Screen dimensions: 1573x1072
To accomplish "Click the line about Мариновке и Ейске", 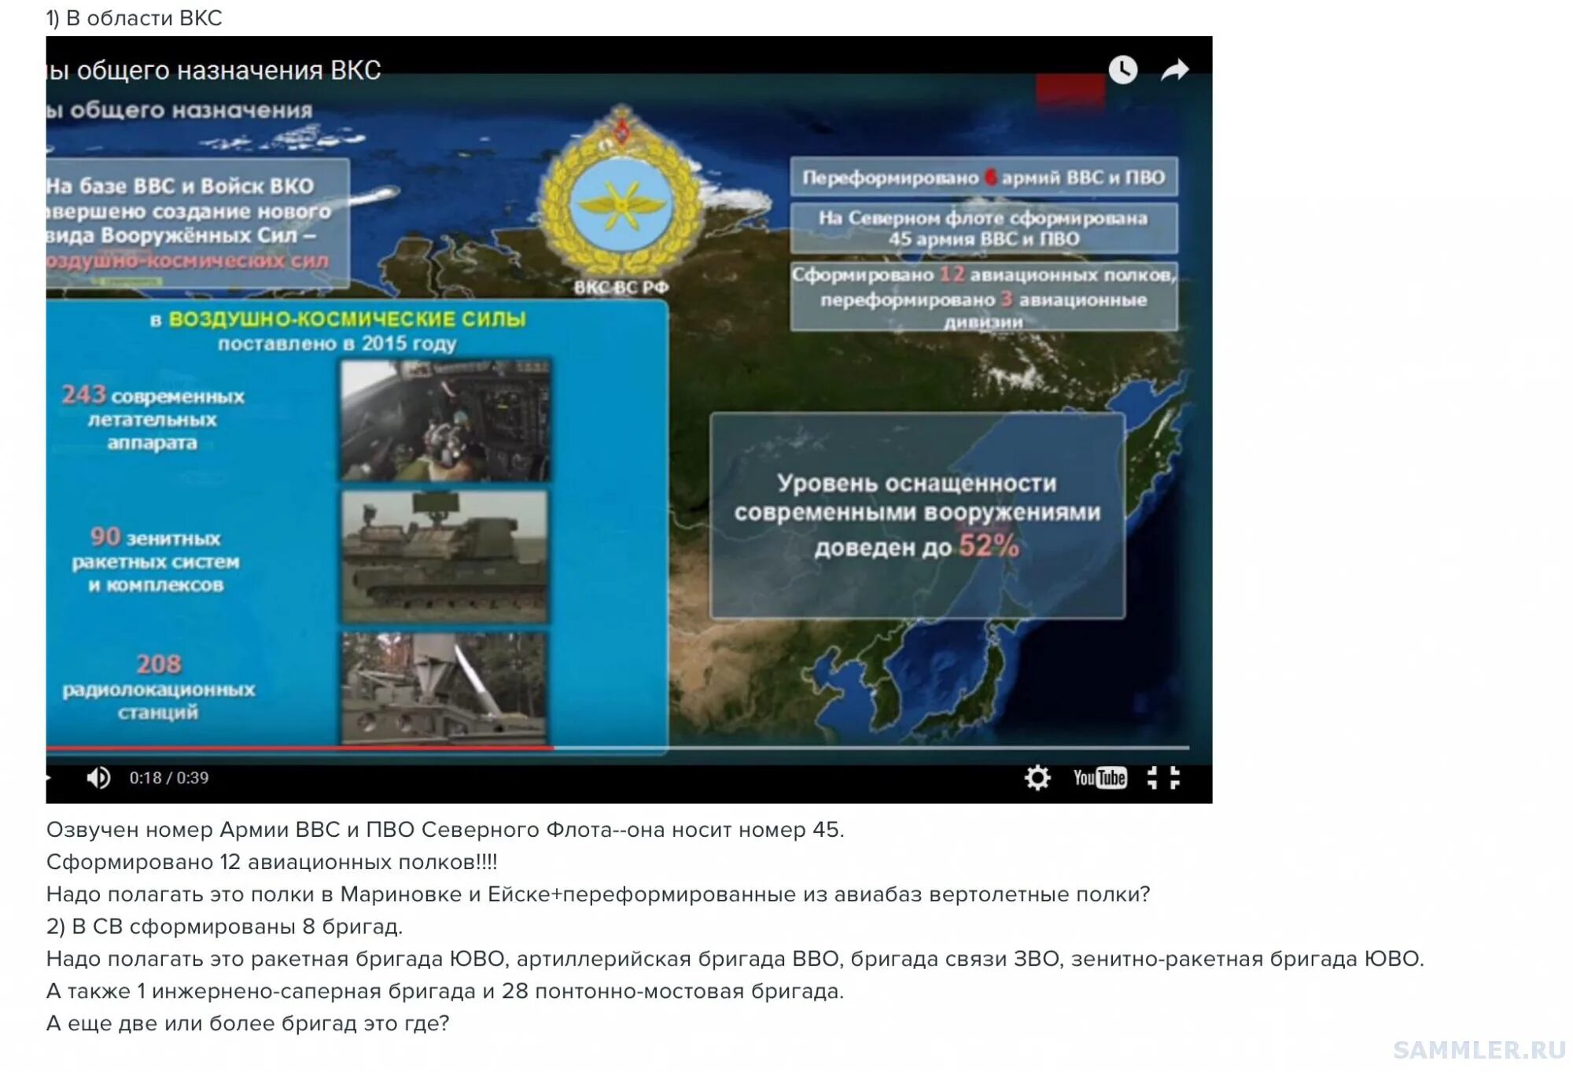I will [x=598, y=894].
